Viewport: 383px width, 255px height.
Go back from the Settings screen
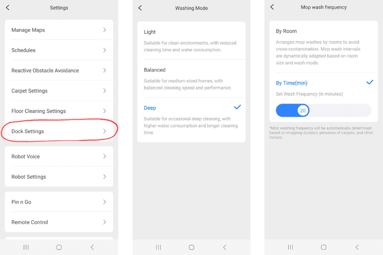[8, 8]
